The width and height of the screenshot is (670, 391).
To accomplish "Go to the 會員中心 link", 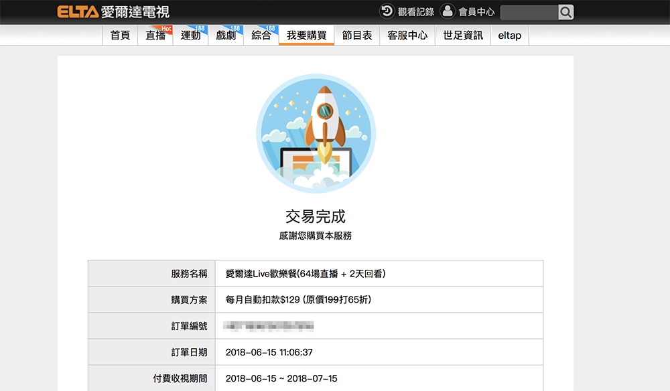I will click(x=476, y=12).
